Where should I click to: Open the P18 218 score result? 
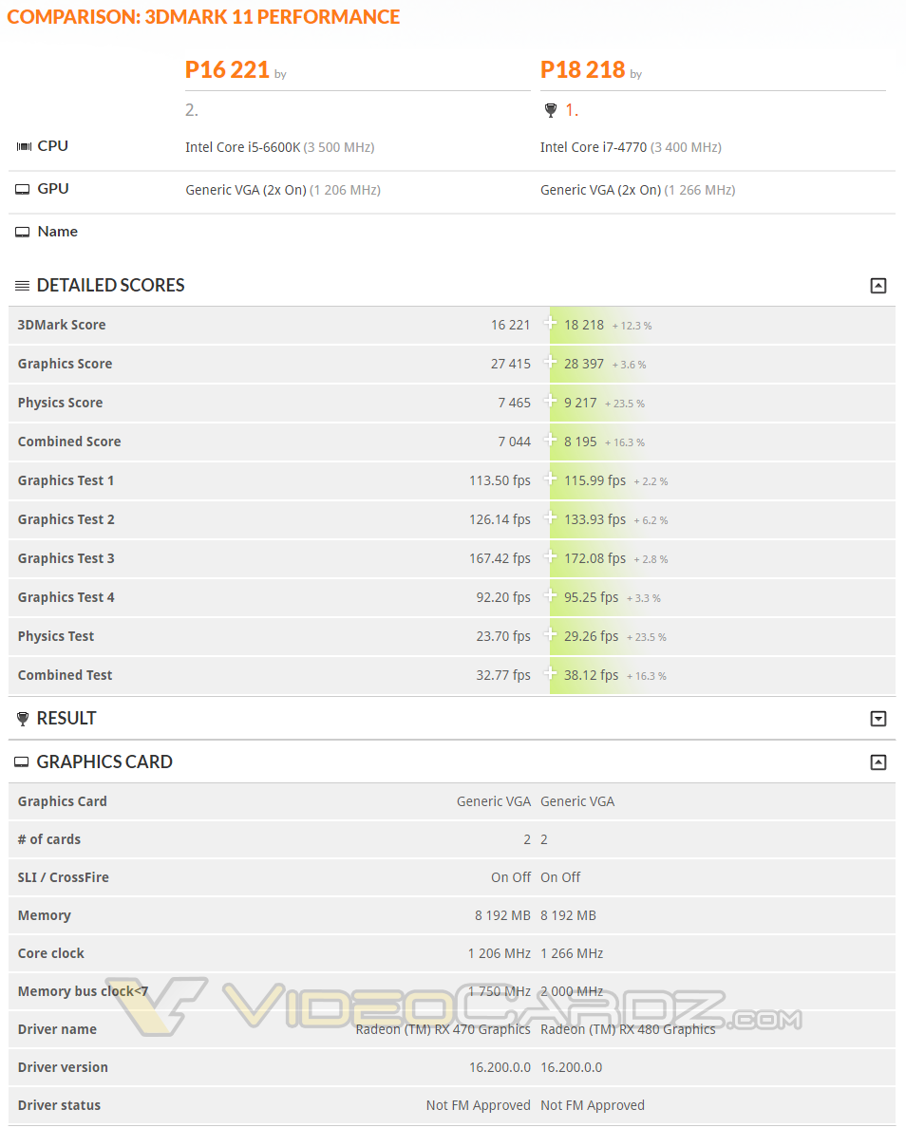point(582,69)
